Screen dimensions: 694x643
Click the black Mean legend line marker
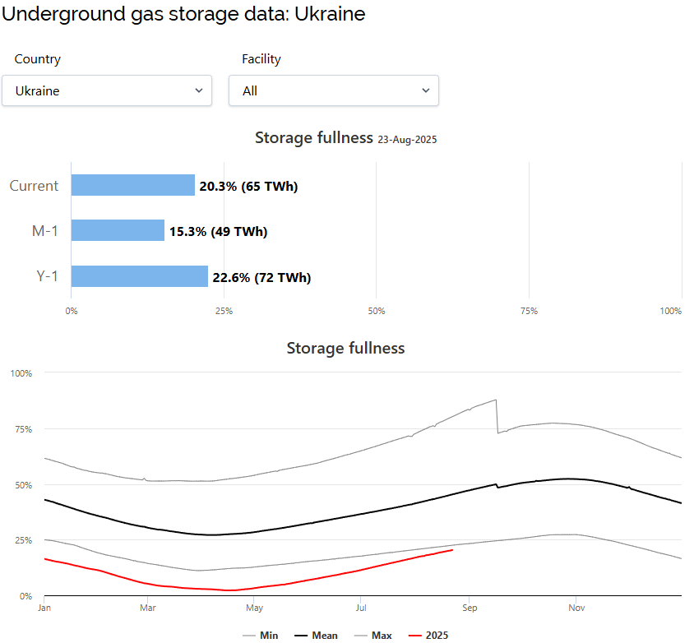point(301,635)
